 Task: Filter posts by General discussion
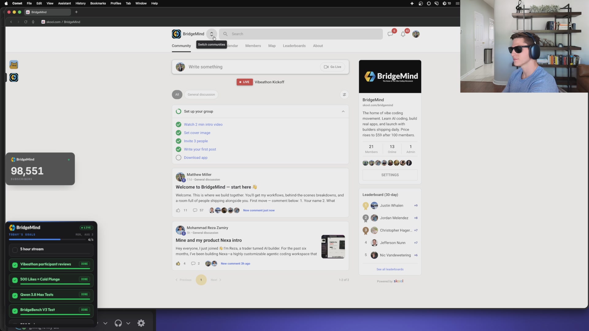[x=201, y=95]
